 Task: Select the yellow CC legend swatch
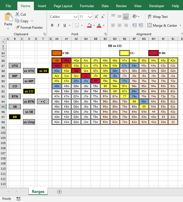pyautogui.click(x=124, y=53)
